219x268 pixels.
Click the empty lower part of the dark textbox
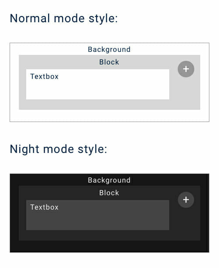coord(97,221)
